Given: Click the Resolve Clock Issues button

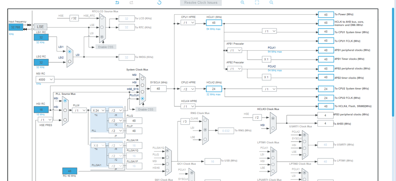Looking at the screenshot, I should (201, 3).
